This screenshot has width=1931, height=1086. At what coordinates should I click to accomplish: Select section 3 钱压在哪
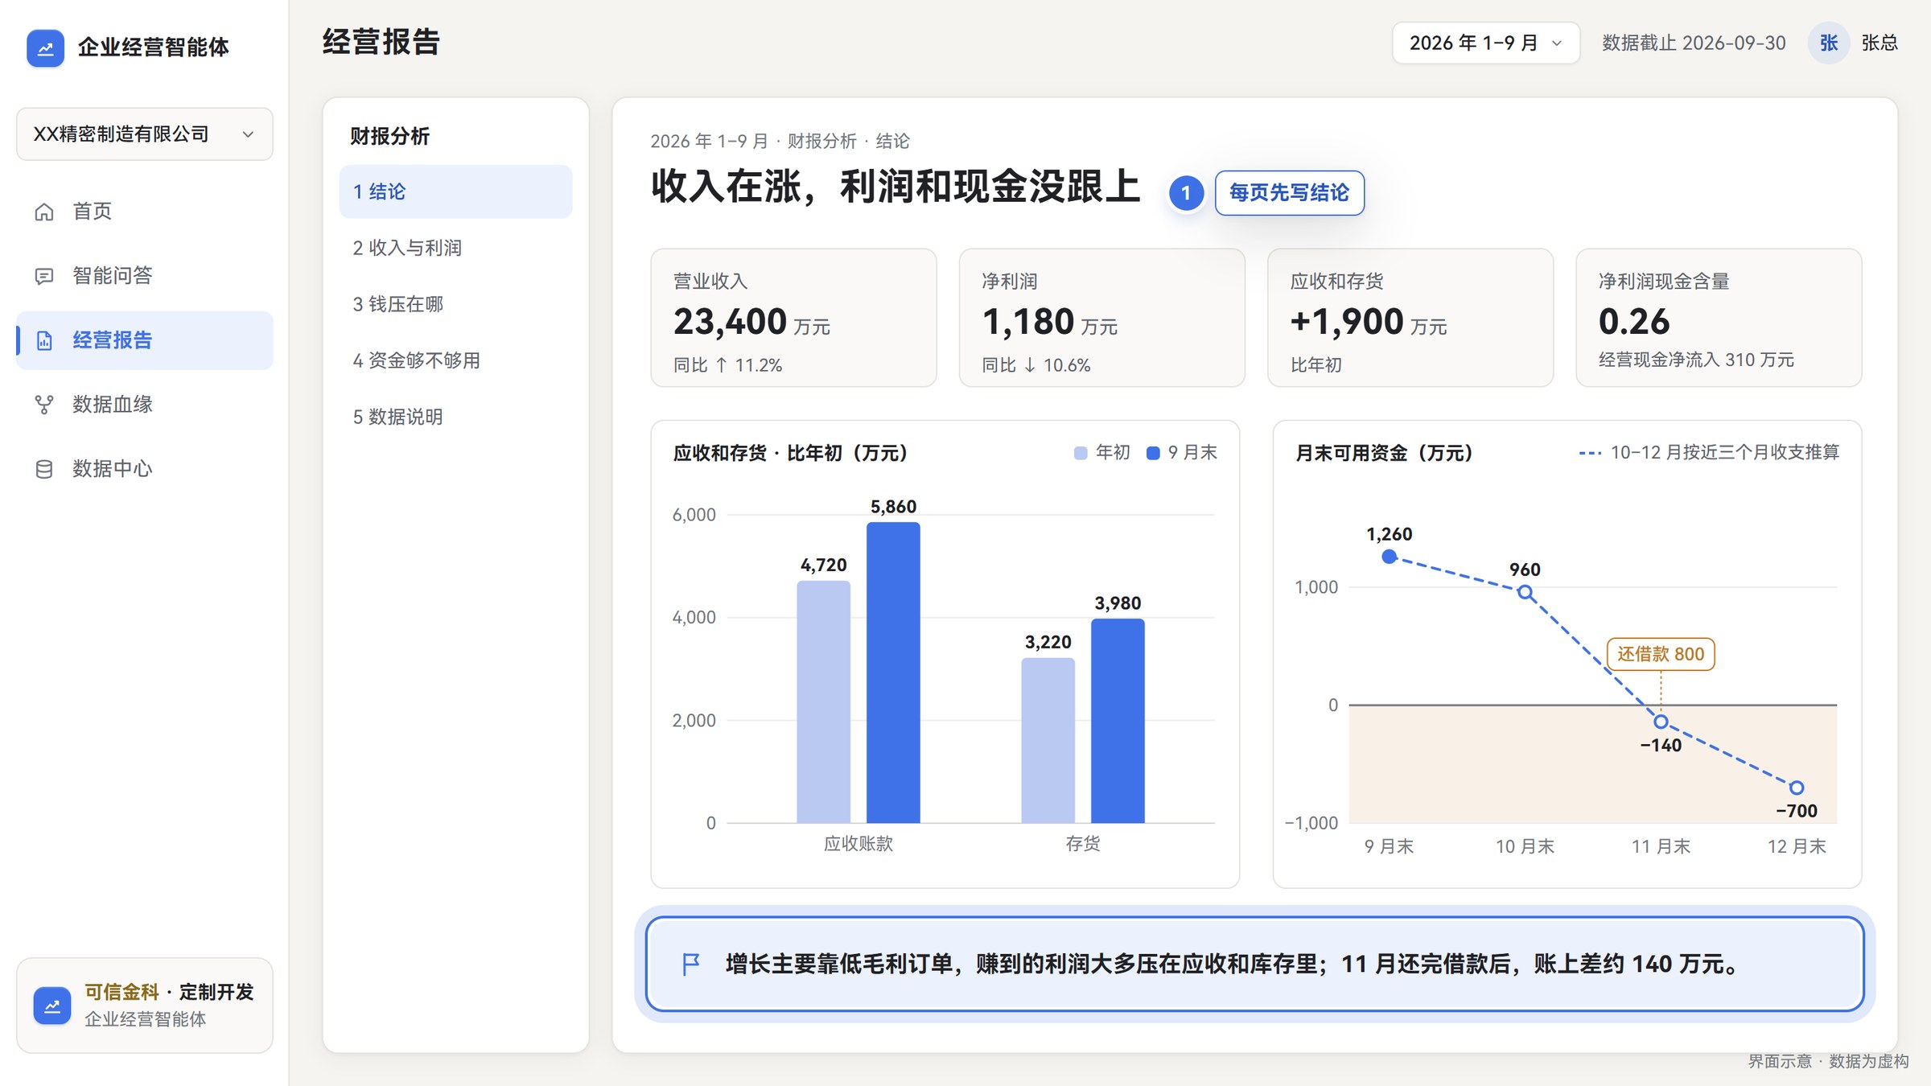click(x=455, y=304)
